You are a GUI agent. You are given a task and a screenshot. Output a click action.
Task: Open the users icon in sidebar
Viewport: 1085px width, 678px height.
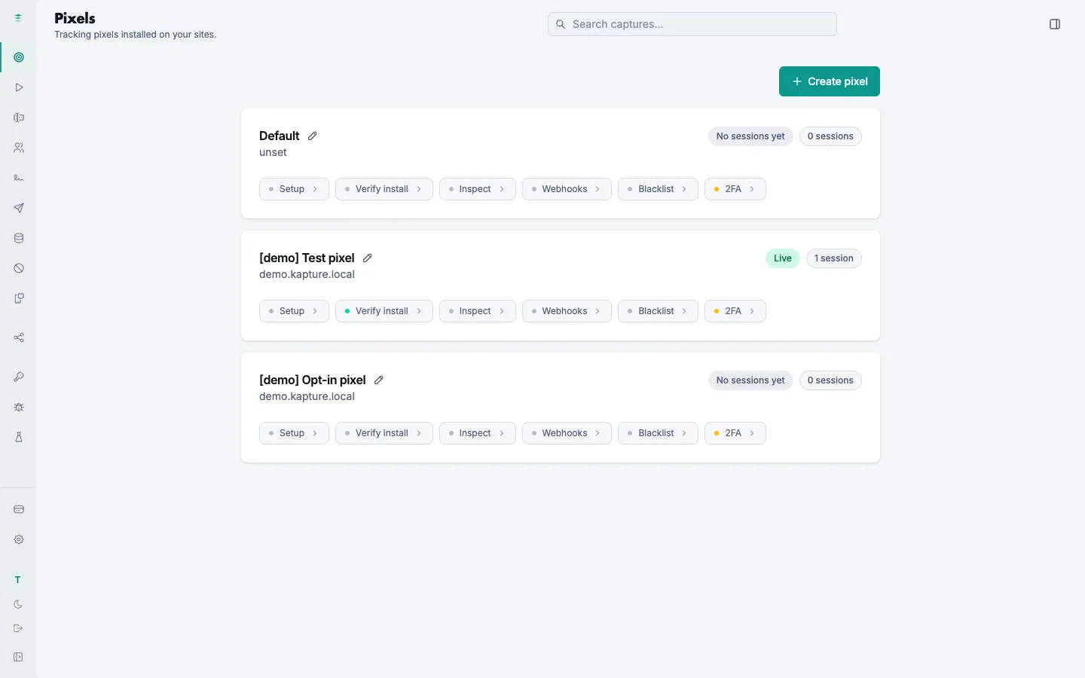coord(19,148)
